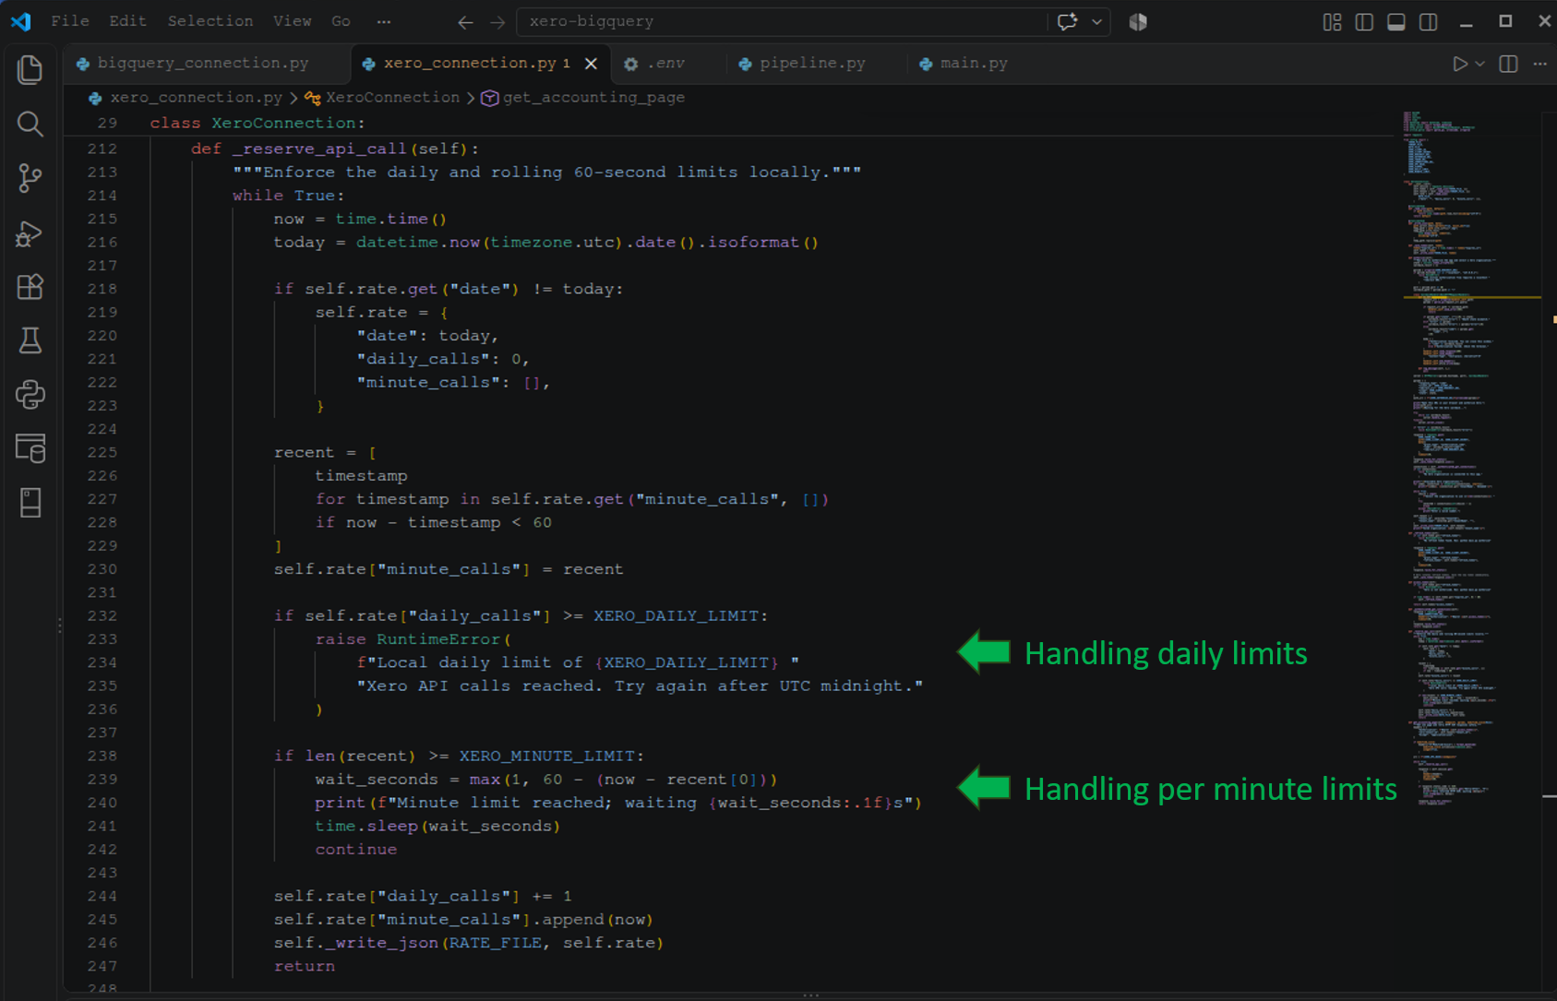Open the notebook-style icon at activity bar bottom
Image resolution: width=1557 pixels, height=1001 pixels.
[30, 503]
